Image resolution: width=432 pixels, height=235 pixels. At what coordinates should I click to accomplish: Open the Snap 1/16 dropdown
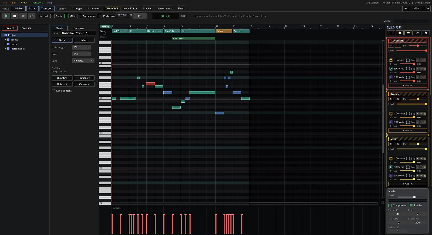[x=81, y=54]
